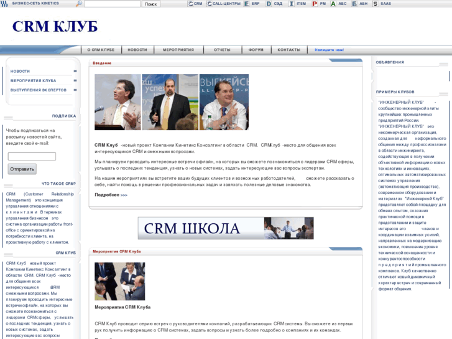Click bullet icon next to Новости sidebar item
The width and height of the screenshot is (452, 339).
pyautogui.click(x=75, y=71)
